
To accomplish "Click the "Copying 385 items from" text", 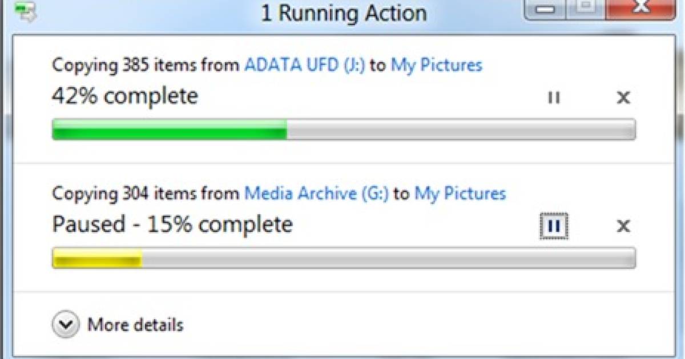I will [x=146, y=65].
